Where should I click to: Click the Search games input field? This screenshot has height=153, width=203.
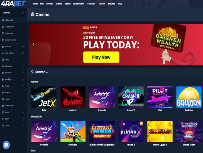pyautogui.click(x=115, y=72)
